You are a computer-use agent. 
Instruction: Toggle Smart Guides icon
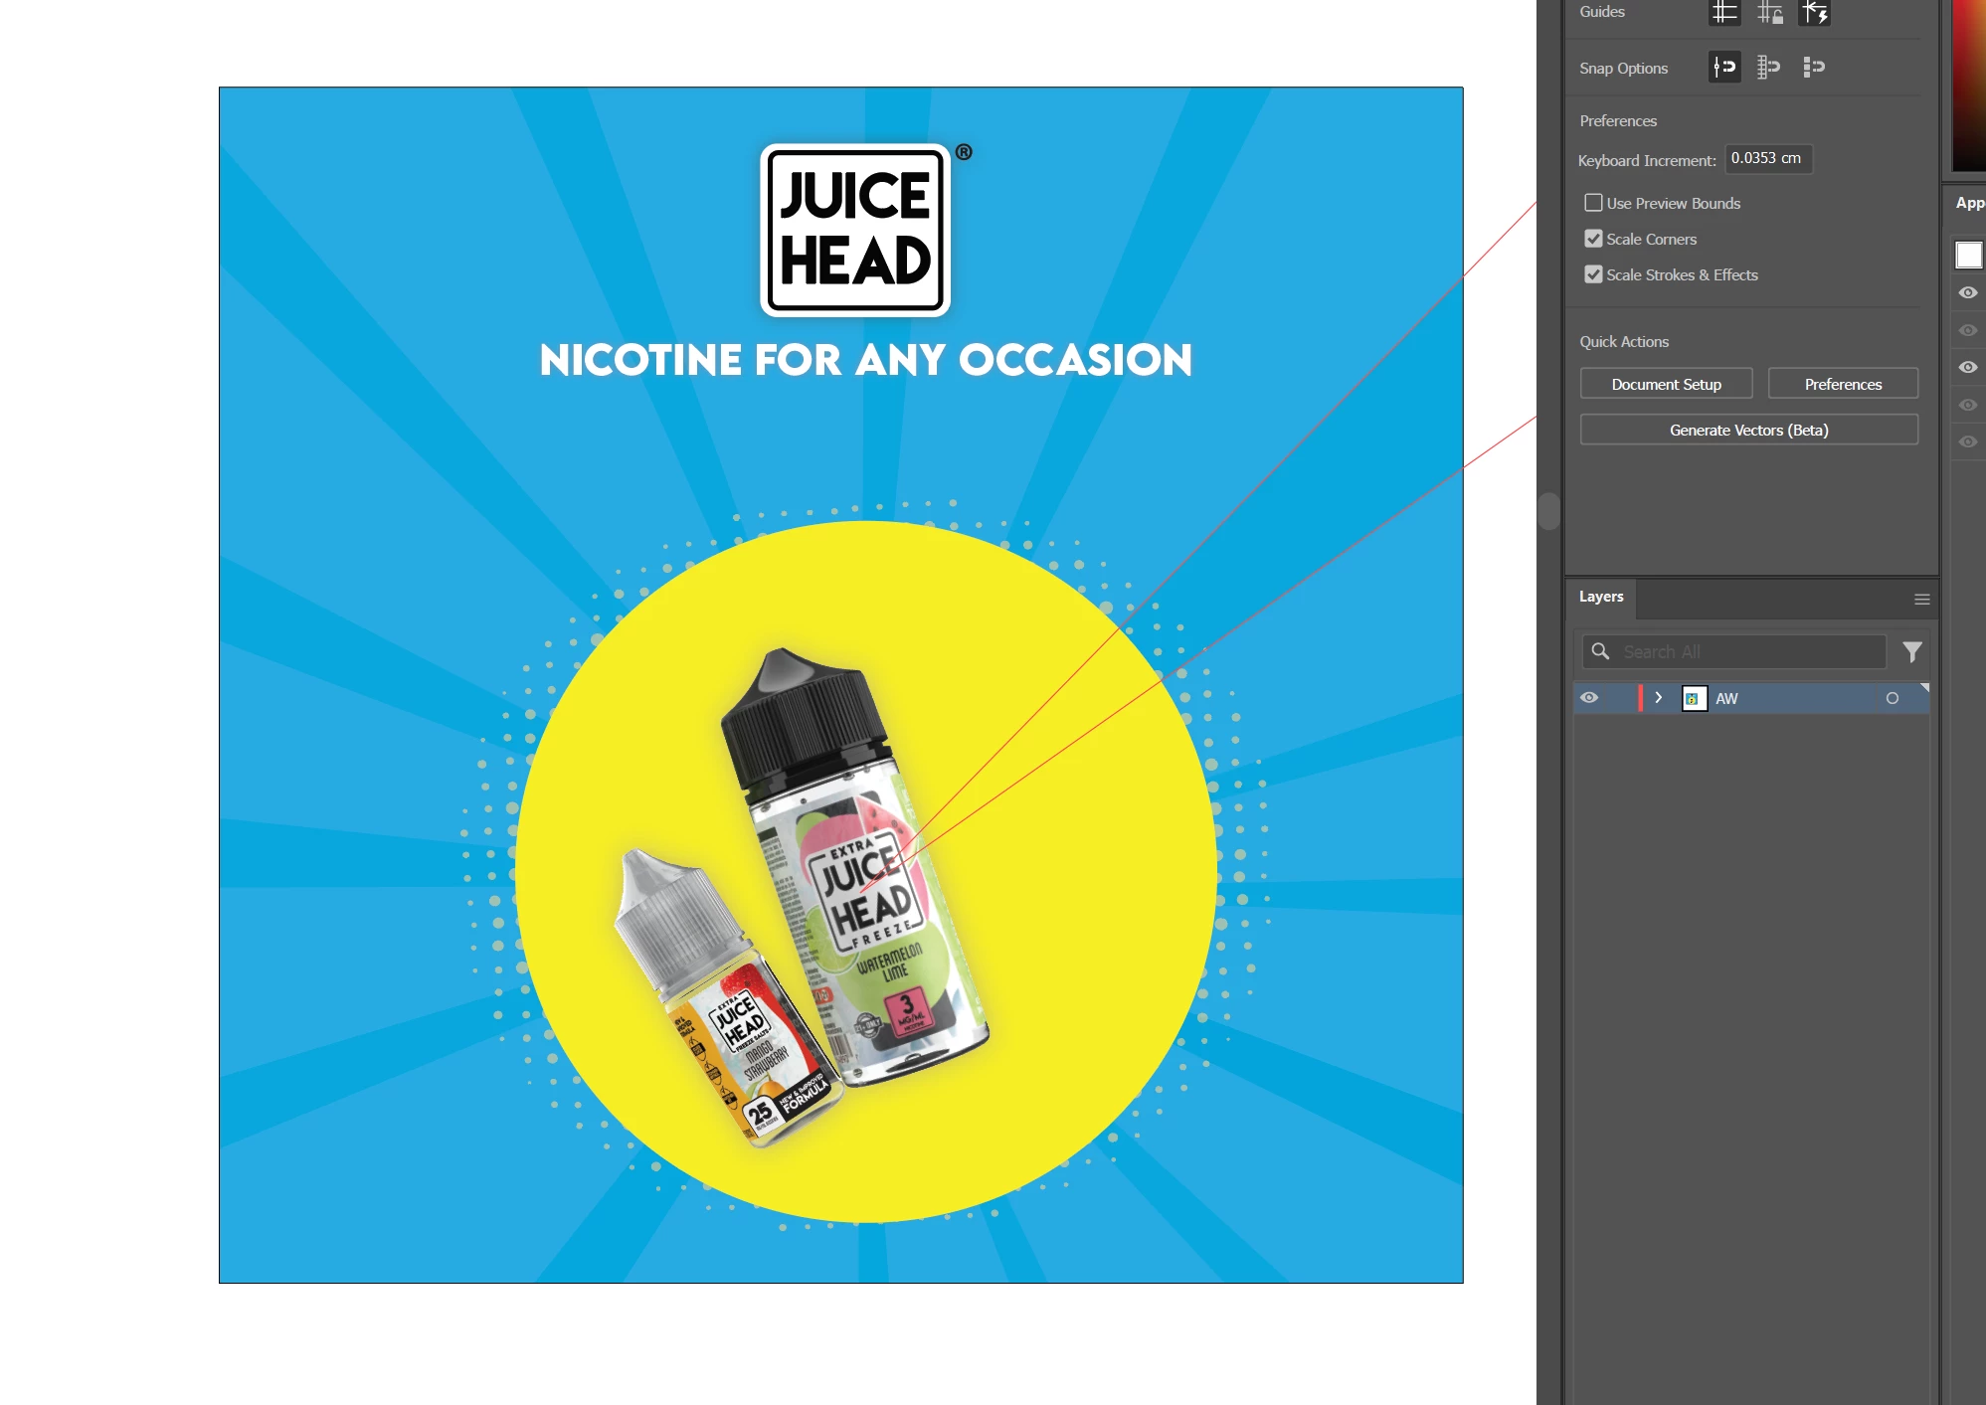coord(1815,12)
